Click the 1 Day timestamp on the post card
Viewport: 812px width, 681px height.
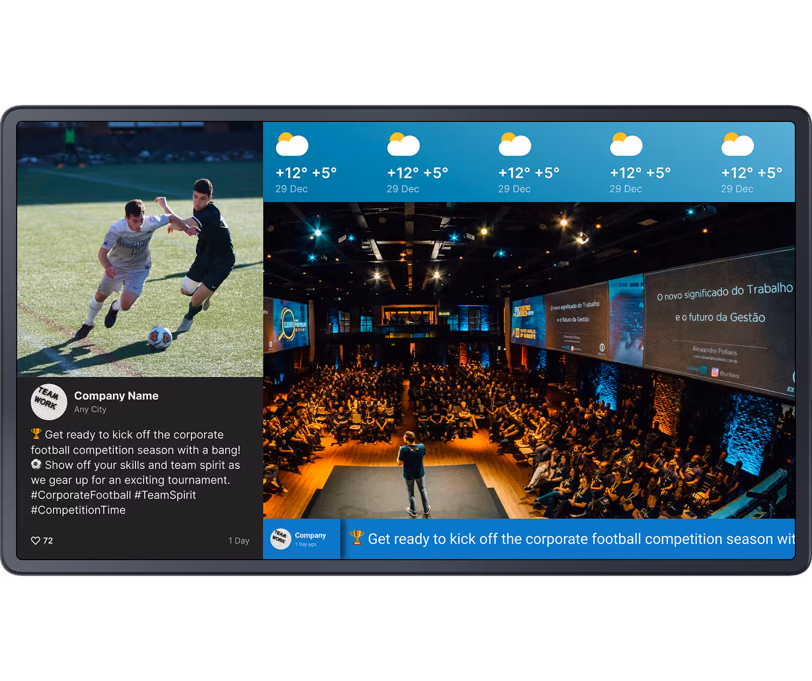[x=239, y=540]
